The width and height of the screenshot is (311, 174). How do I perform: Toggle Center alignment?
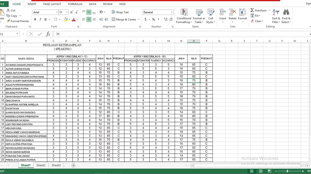click(x=89, y=19)
